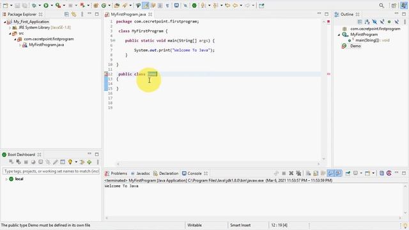Screen dimensions: 409x230
Task: Select com.cecretpoint.firstprogram package in Package Explorer
Action: [x=49, y=39]
